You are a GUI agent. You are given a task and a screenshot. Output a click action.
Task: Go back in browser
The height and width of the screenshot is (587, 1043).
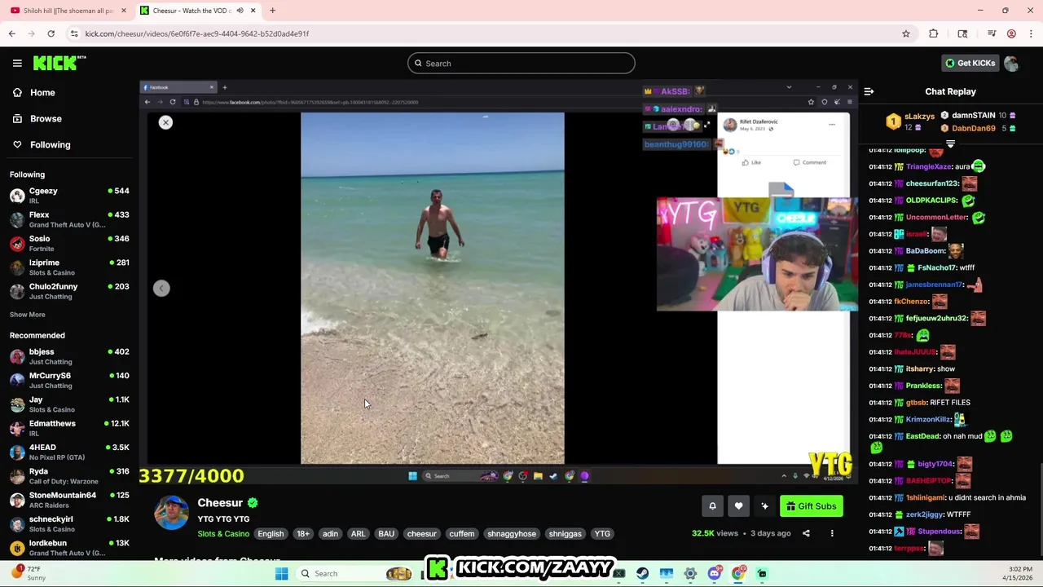pyautogui.click(x=12, y=33)
